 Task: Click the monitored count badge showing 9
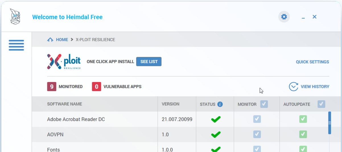click(x=52, y=87)
